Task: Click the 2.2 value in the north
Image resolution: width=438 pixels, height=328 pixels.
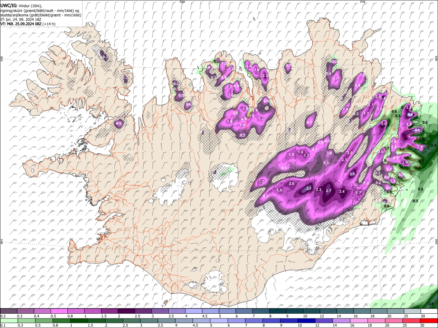Action: (x=265, y=76)
